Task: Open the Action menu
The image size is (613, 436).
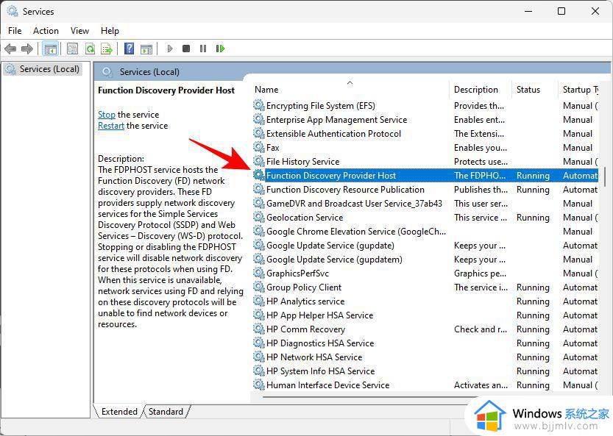Action: pos(46,30)
